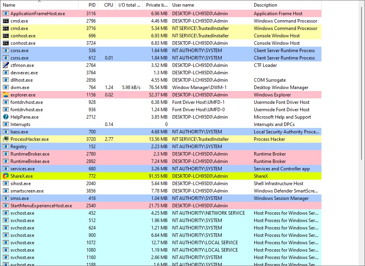Screen dimensions: 365x266
Task: Select the sihost.exe process name
Action: click(21, 184)
